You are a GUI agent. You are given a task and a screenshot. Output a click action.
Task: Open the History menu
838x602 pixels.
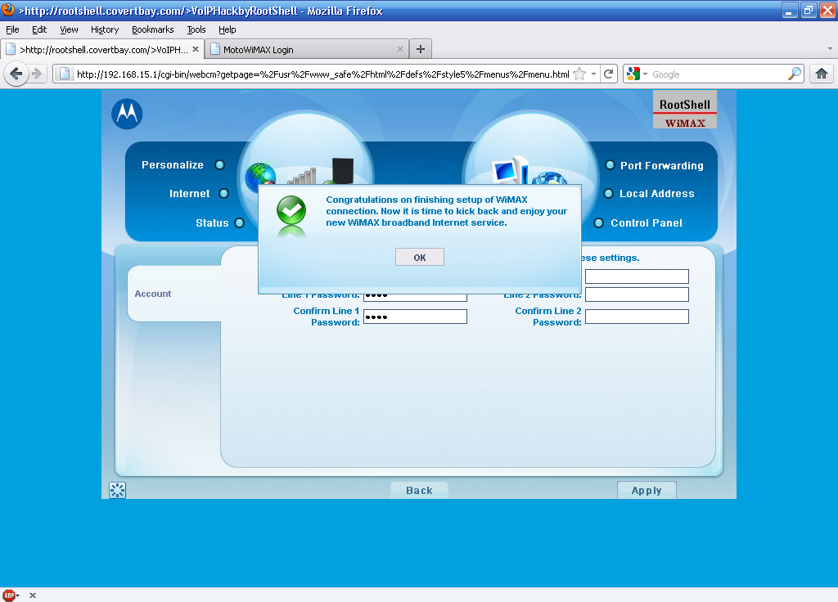tap(105, 29)
